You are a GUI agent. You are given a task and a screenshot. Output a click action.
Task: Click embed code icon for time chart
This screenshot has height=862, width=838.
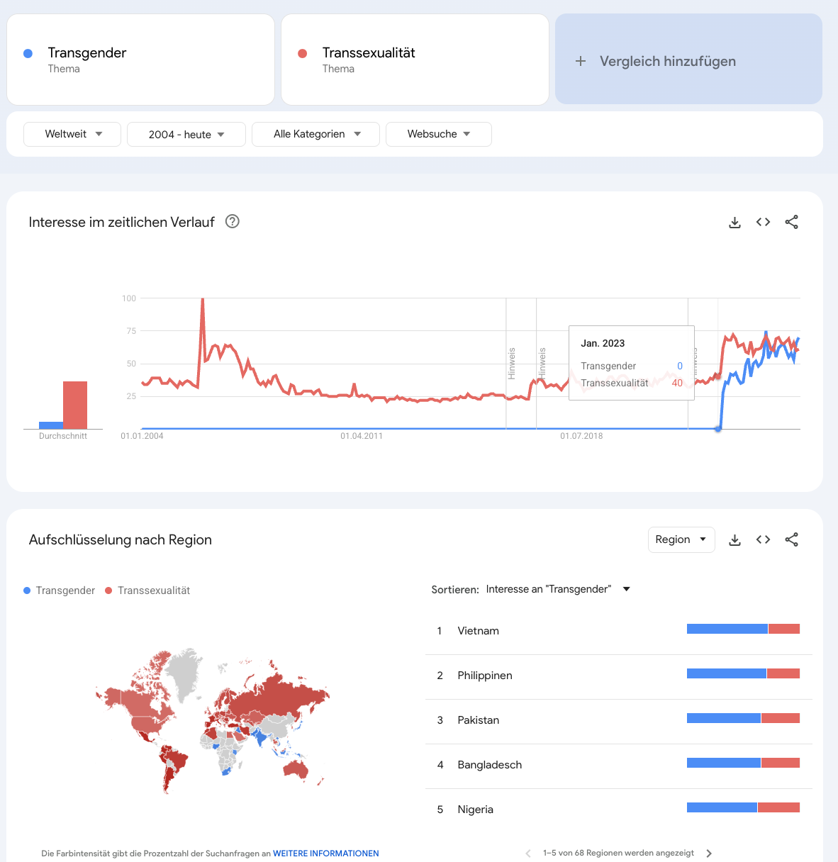pyautogui.click(x=763, y=223)
